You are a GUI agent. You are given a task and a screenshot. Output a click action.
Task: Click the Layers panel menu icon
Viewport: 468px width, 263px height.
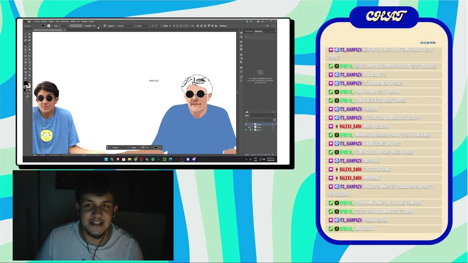point(276,115)
